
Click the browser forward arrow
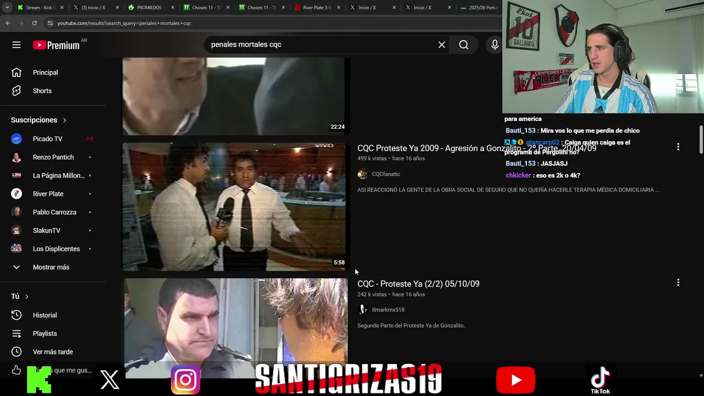(21, 23)
